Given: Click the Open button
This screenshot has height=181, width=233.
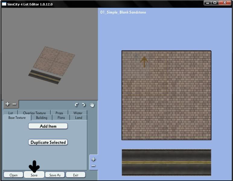Looking at the screenshot, I should point(13,175).
